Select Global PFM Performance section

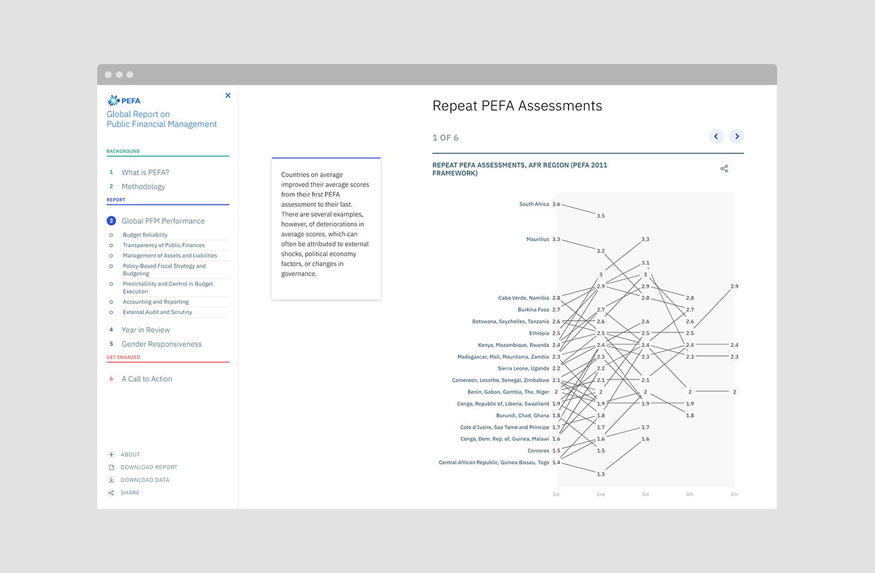tap(163, 221)
